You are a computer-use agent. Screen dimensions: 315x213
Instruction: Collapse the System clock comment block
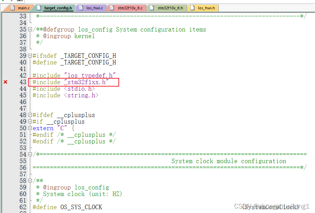coord(29,154)
